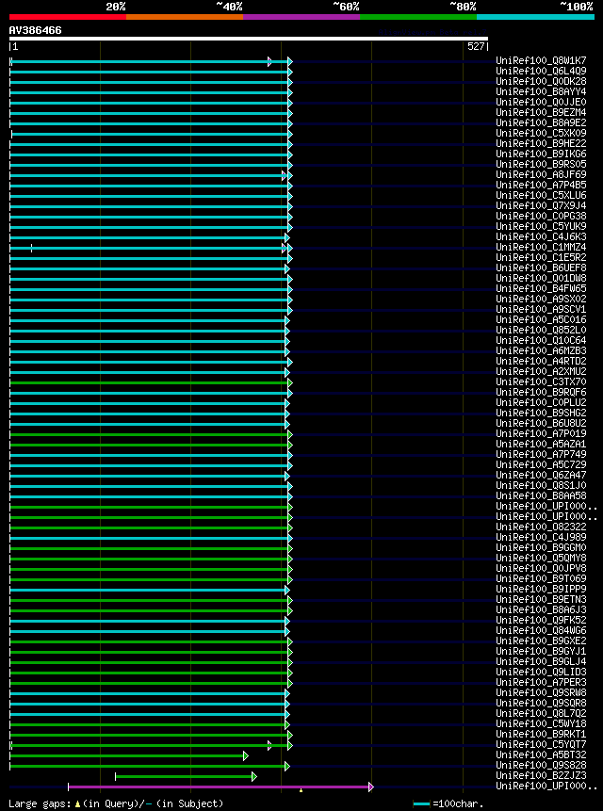Click the yellow query gap marker under purple bar
The image size is (603, 811).
301,790
